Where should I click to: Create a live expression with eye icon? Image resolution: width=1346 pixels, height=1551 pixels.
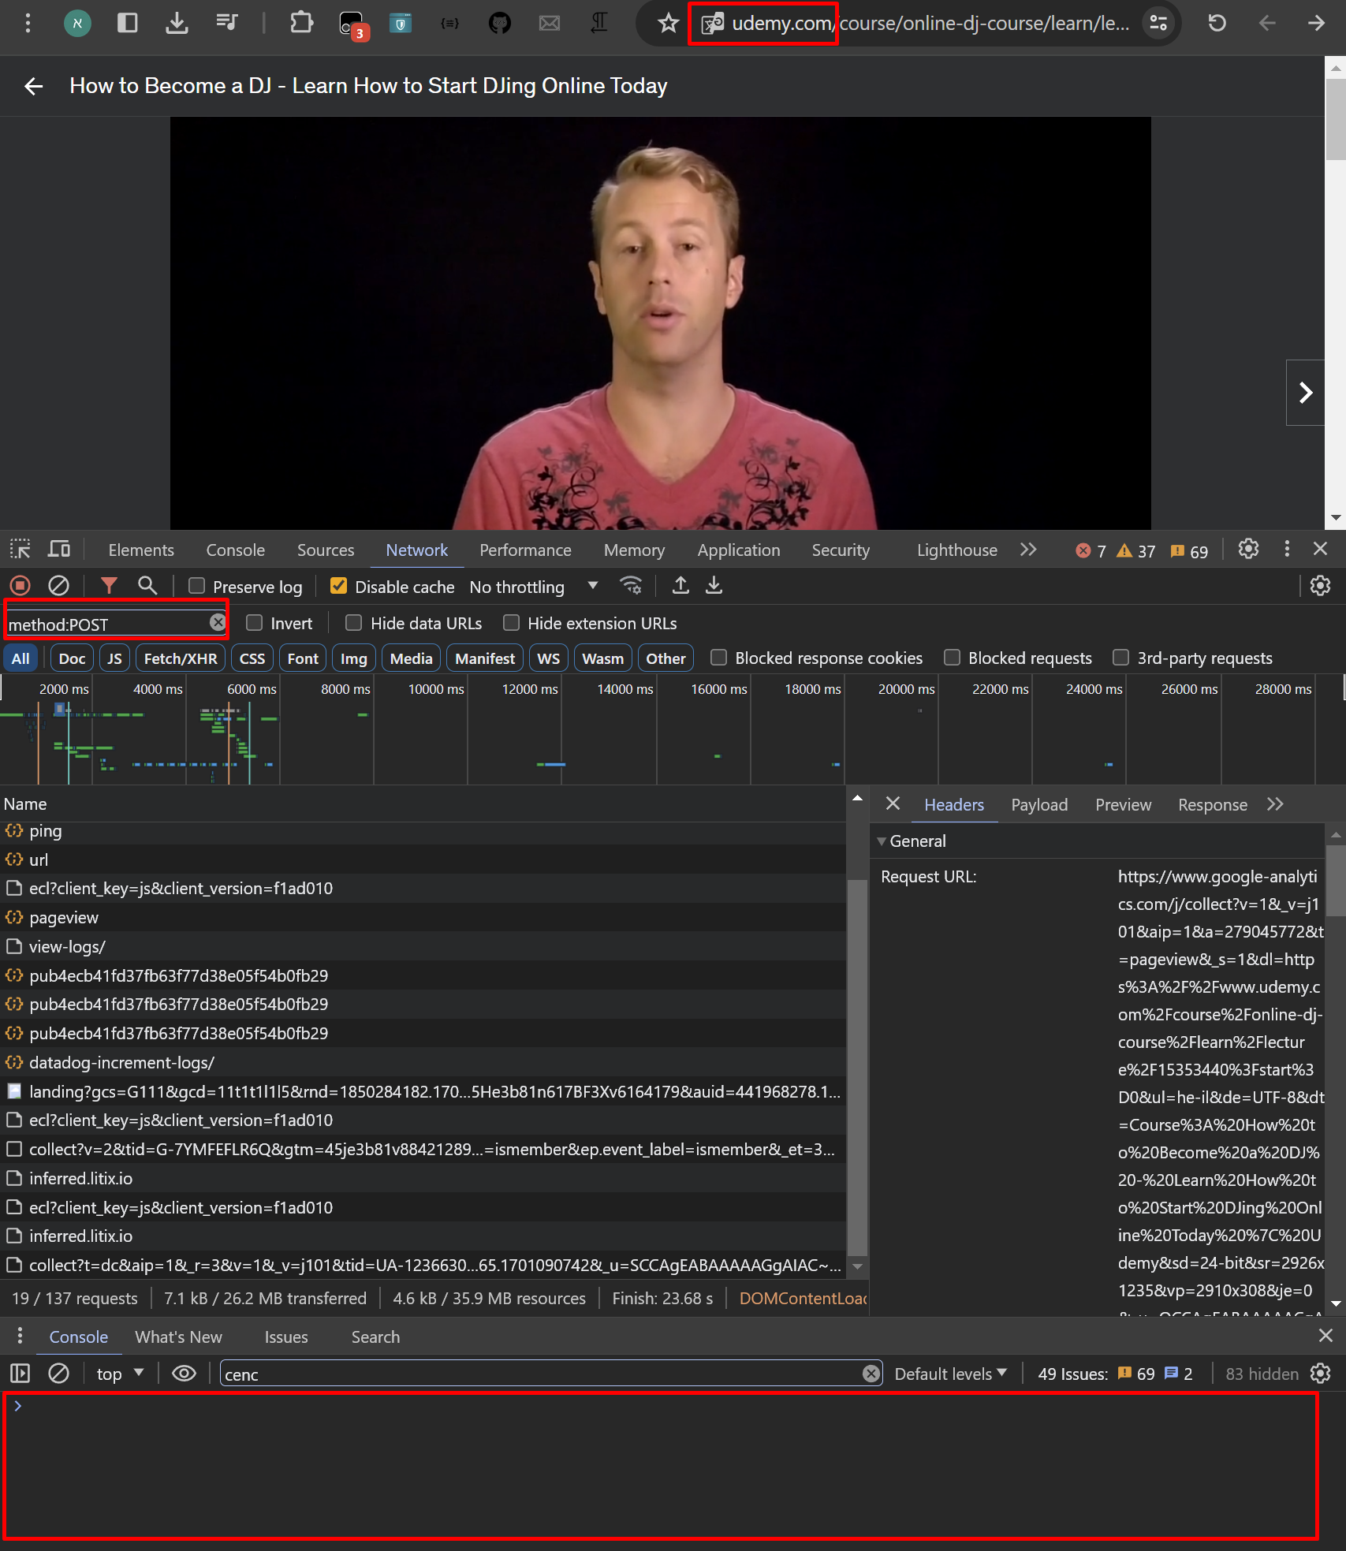tap(184, 1374)
